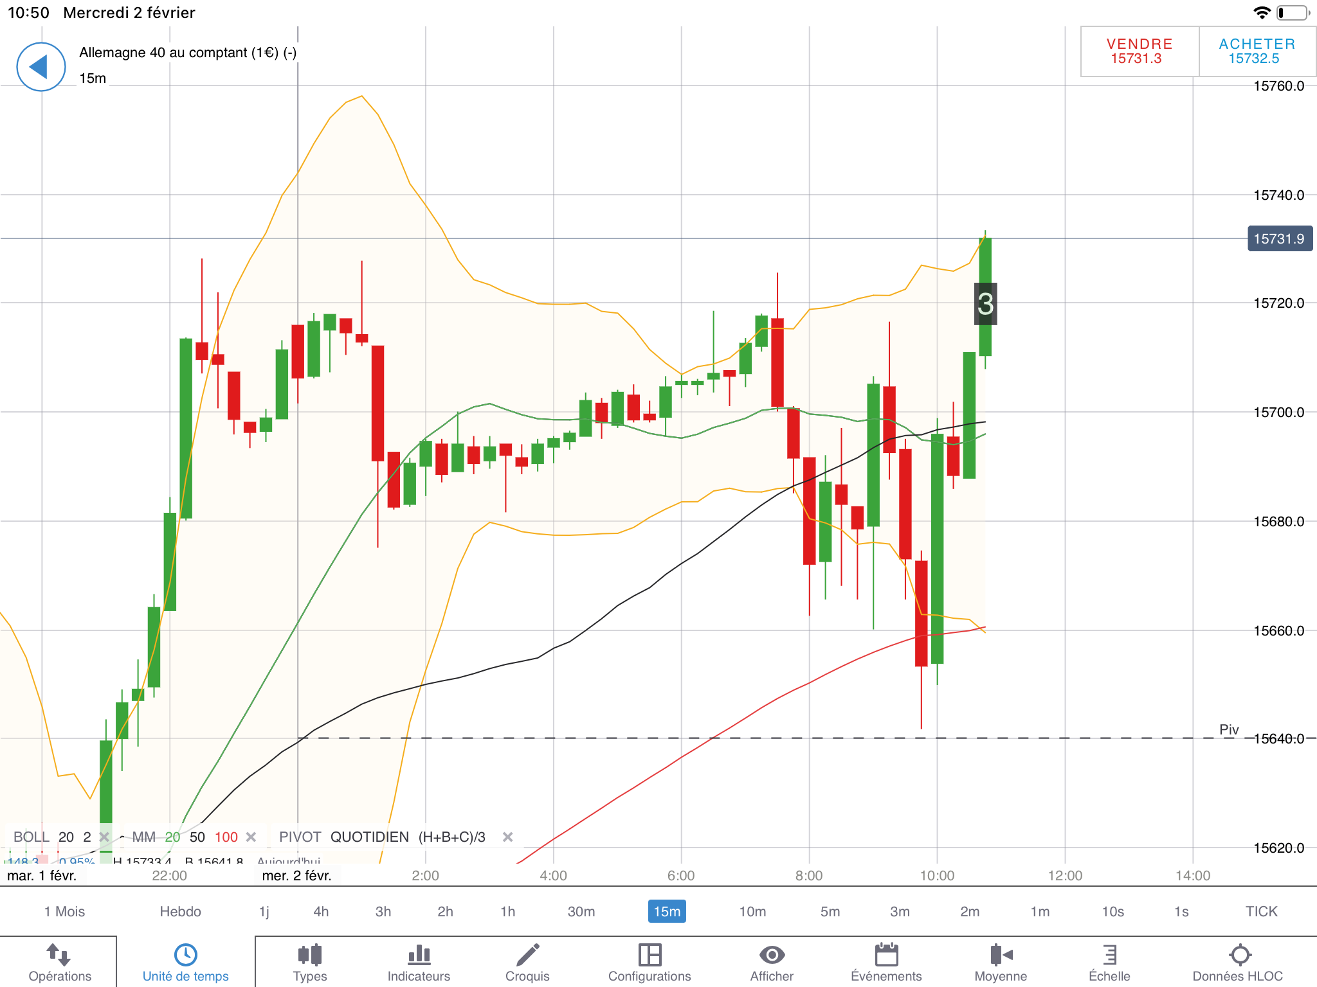Viewport: 1317px width, 987px height.
Task: Open the Opérations arrows icon
Action: pyautogui.click(x=59, y=955)
